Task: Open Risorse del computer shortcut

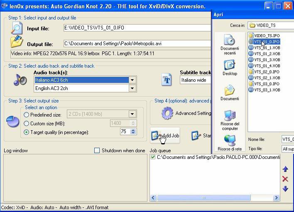Action: coord(229,120)
